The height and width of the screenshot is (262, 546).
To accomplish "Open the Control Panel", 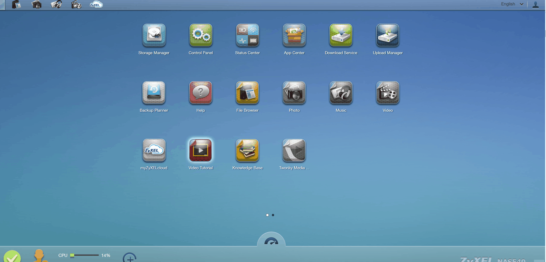I will coord(201,35).
